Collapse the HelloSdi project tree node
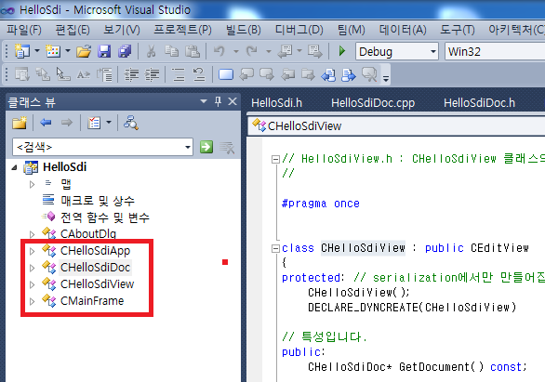Viewport: 545px width, 382px height. point(14,167)
